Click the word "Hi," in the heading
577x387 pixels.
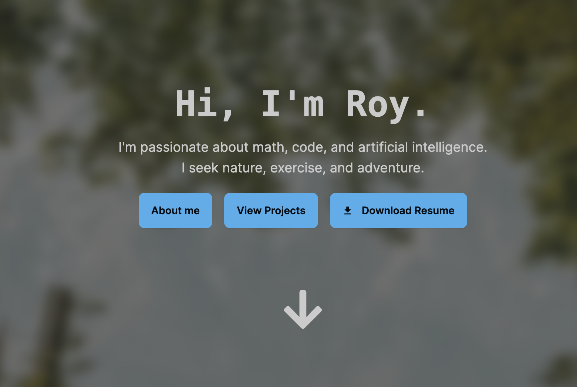click(205, 105)
